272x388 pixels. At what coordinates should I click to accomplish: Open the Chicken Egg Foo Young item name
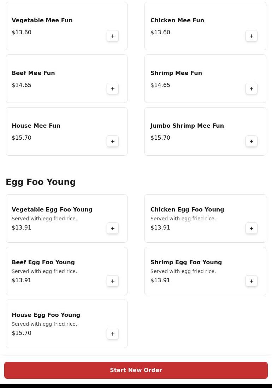coord(187,210)
